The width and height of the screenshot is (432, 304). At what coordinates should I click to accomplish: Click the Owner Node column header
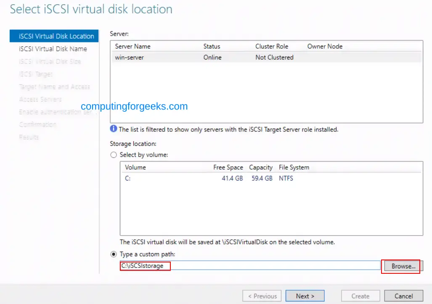coord(325,47)
